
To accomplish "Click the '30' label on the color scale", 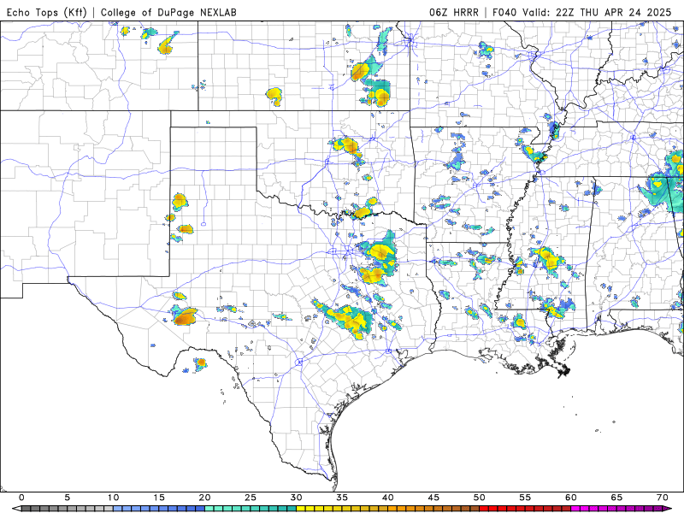I will click(296, 497).
